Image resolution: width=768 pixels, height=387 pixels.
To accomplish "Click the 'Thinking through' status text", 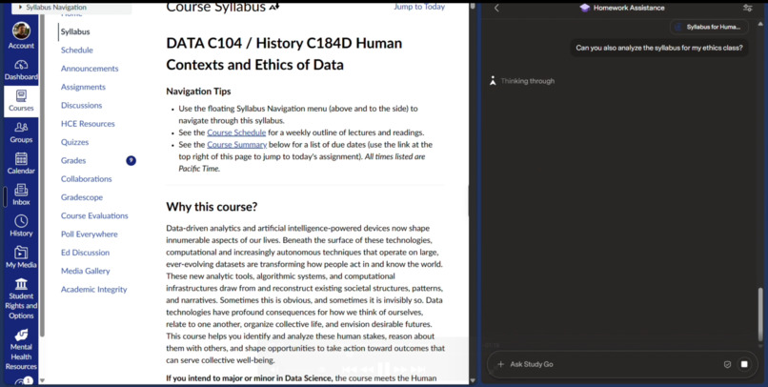I will pos(528,81).
